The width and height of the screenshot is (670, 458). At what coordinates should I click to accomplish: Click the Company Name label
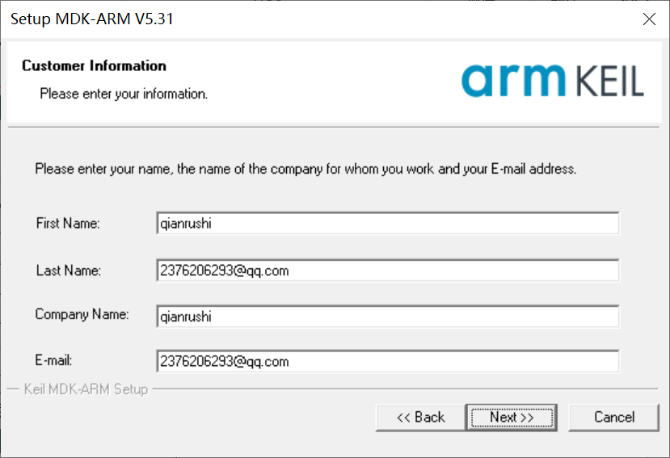point(82,314)
